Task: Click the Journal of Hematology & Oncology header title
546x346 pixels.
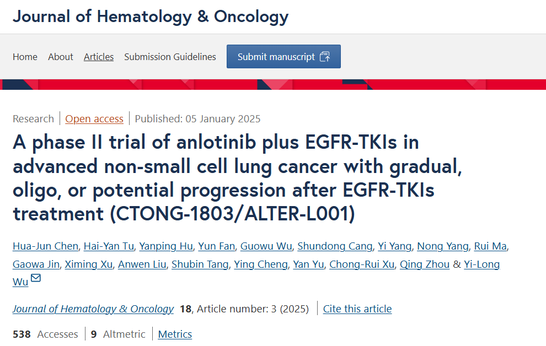Action: (x=151, y=17)
